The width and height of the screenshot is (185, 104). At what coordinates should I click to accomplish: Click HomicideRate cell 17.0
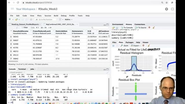(57, 59)
